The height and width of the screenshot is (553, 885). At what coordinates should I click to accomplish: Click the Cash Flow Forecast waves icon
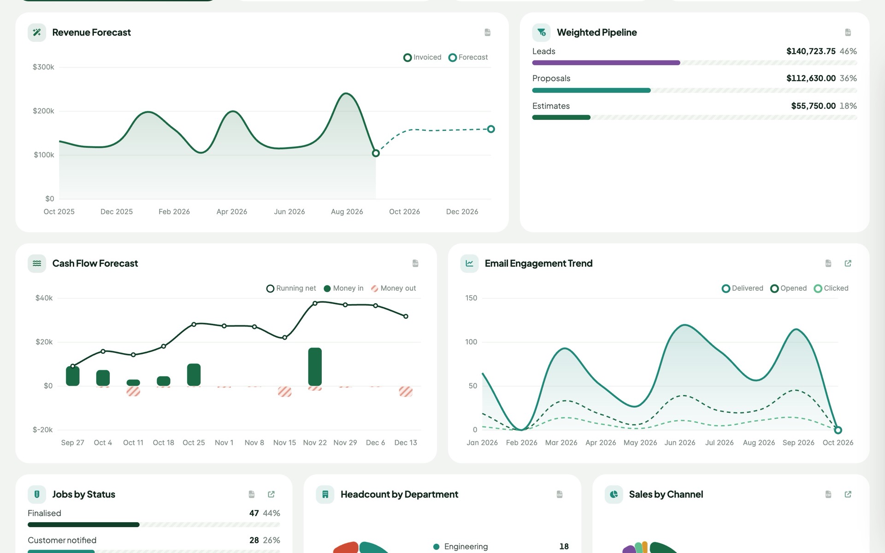pyautogui.click(x=37, y=263)
